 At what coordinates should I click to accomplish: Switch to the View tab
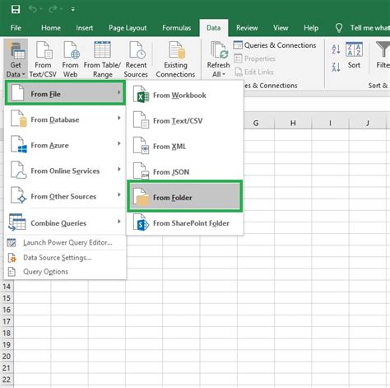(281, 28)
